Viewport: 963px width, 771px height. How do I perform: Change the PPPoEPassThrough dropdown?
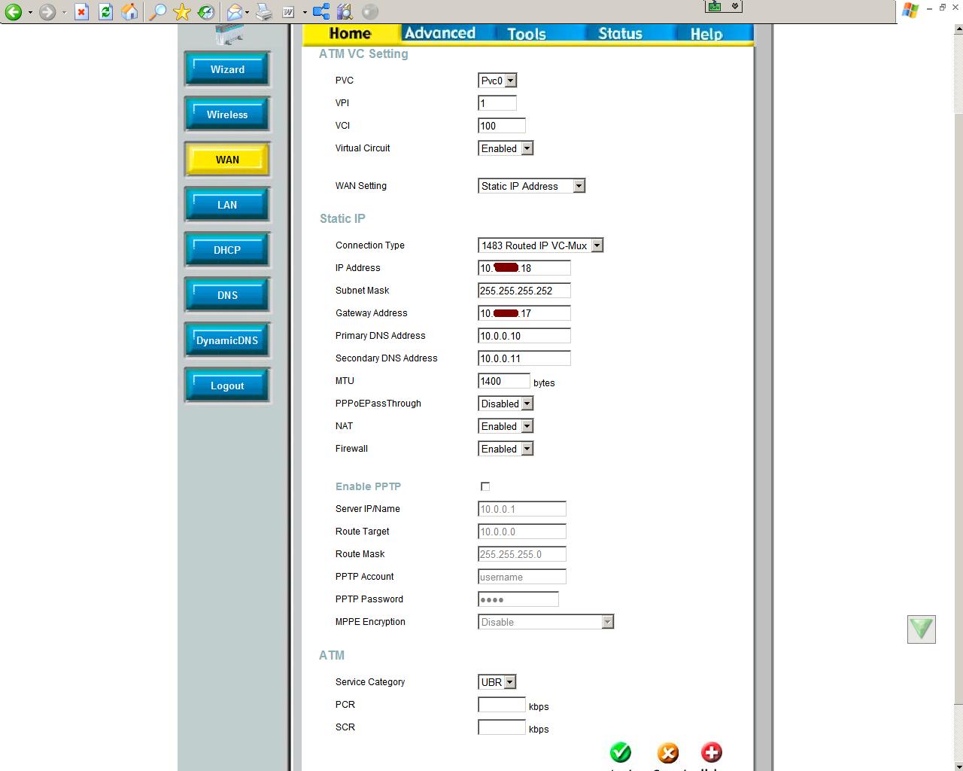506,404
